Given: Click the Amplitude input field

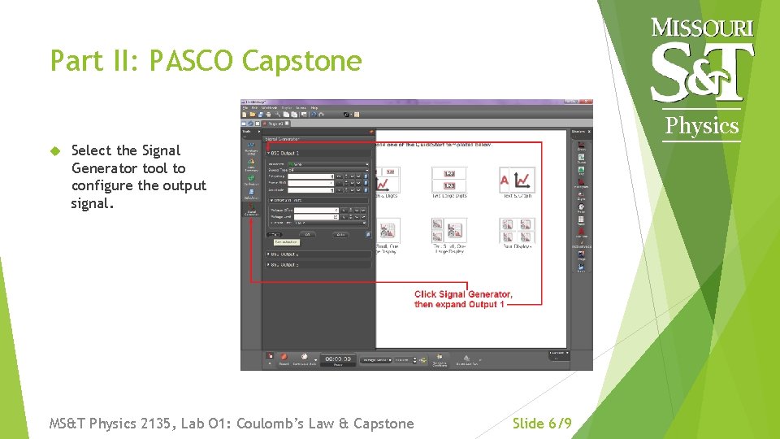Looking at the screenshot, I should (x=311, y=190).
